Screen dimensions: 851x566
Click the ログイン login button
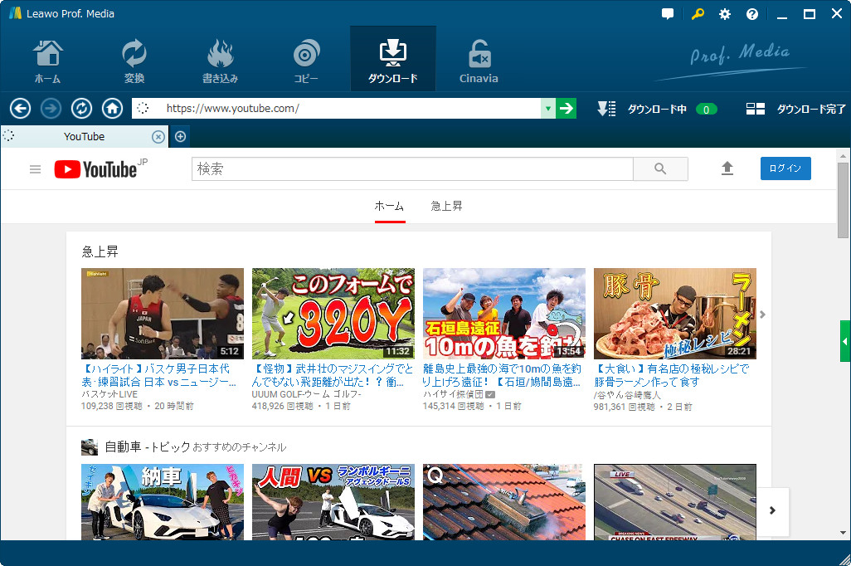[x=785, y=168]
